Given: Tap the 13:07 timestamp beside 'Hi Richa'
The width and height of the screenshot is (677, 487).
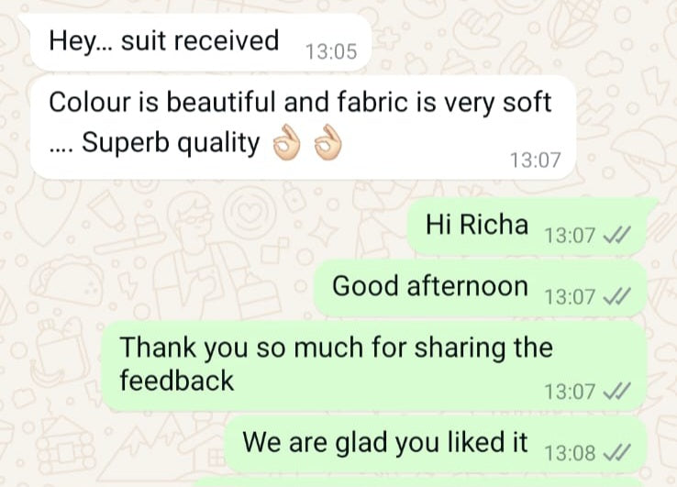Looking at the screenshot, I should (x=570, y=236).
